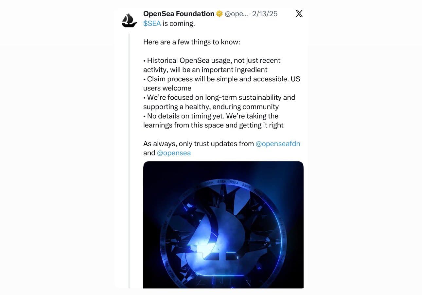Click the gold verified badge
Image resolution: width=422 pixels, height=295 pixels.
220,14
